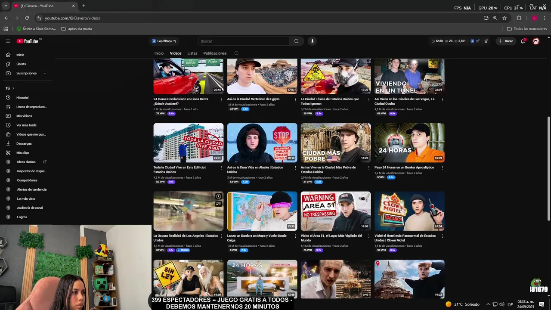Viewport: 551px width, 310px height.
Task: Add Los Angeles video to queue
Action: (219, 204)
